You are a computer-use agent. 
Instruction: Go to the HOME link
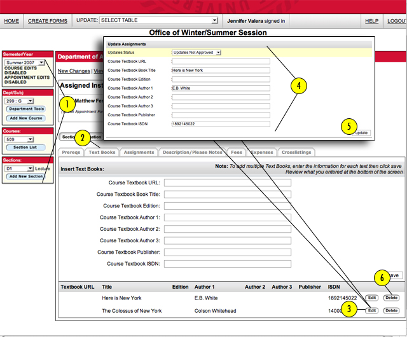(x=11, y=21)
